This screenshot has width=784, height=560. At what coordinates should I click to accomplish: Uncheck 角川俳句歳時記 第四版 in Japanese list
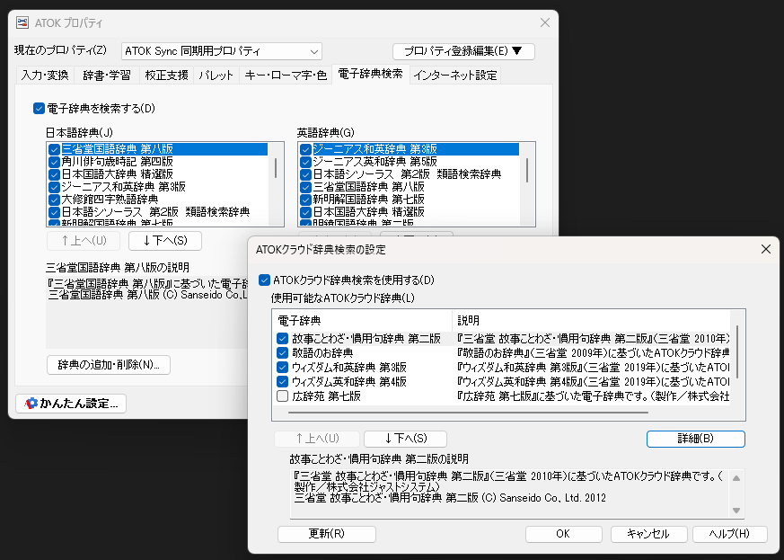(55, 162)
